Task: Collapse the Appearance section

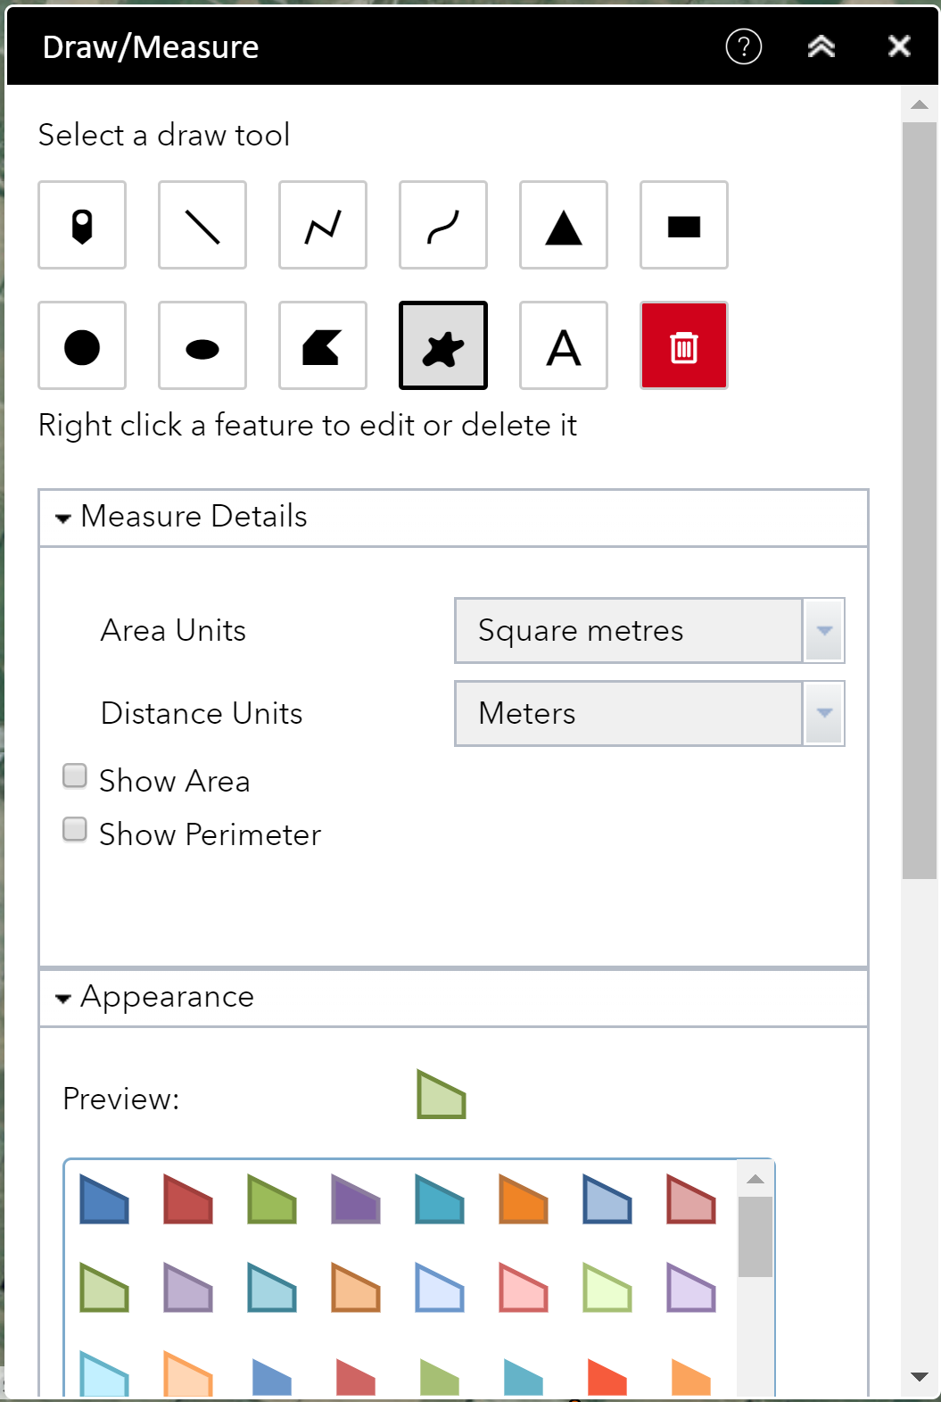Action: [x=63, y=998]
